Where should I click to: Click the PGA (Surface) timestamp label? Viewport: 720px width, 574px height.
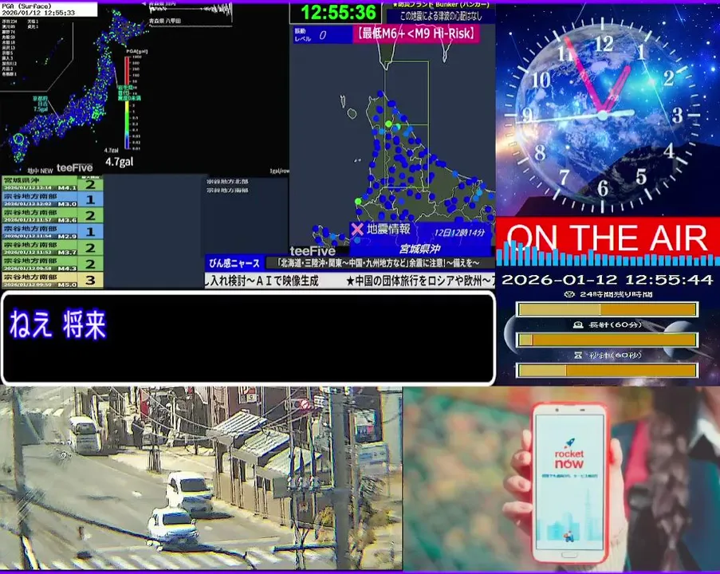coord(49,10)
